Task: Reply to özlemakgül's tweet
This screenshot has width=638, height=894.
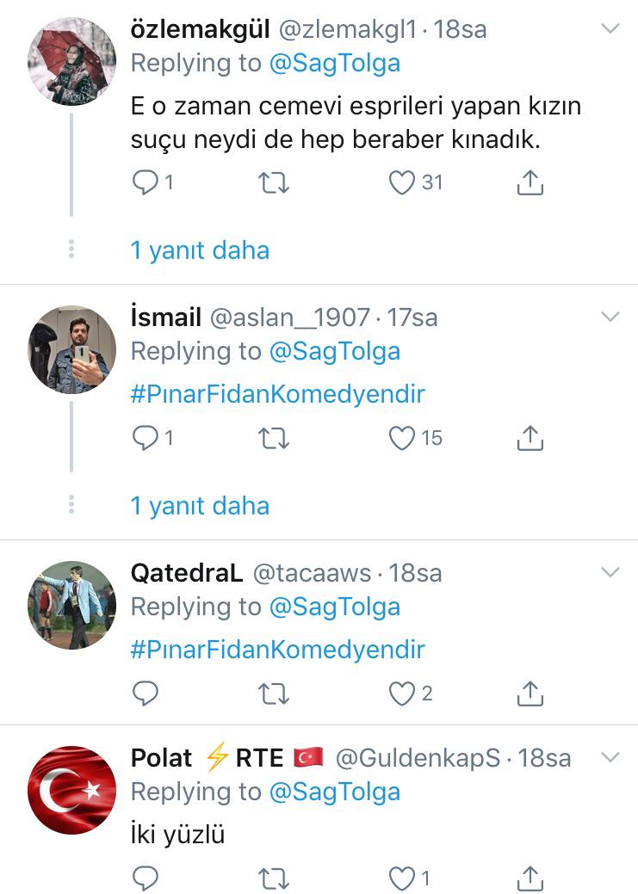Action: click(x=146, y=182)
